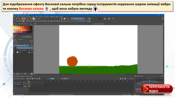The width and height of the screenshot is (175, 98).
Task: Pick the Ellipse shape tool
Action: tap(29, 21)
